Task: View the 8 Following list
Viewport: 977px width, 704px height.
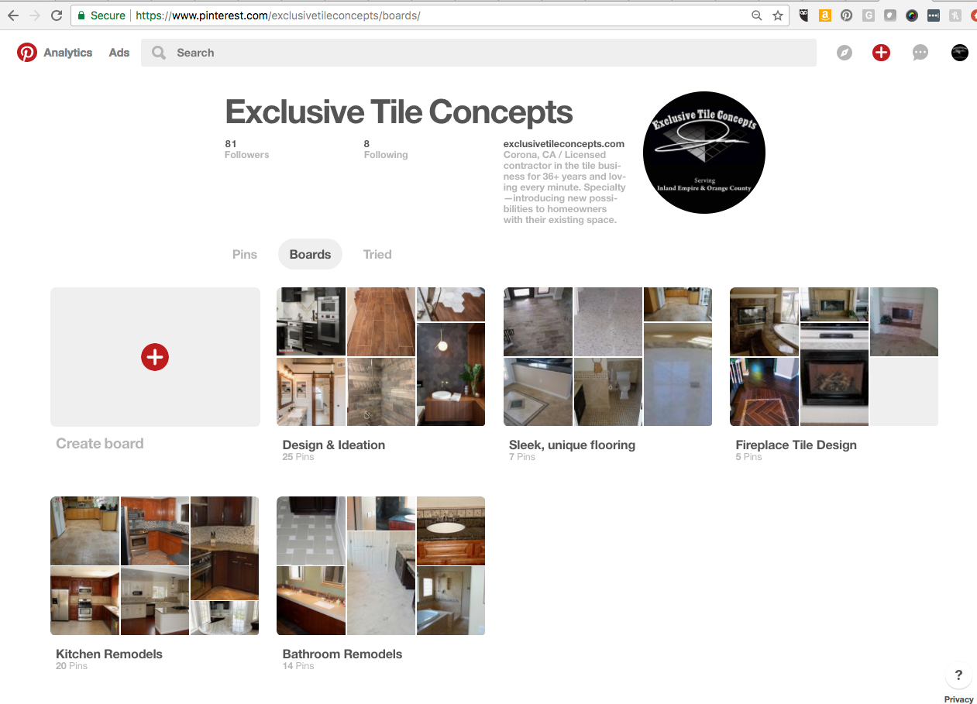Action: tap(386, 149)
